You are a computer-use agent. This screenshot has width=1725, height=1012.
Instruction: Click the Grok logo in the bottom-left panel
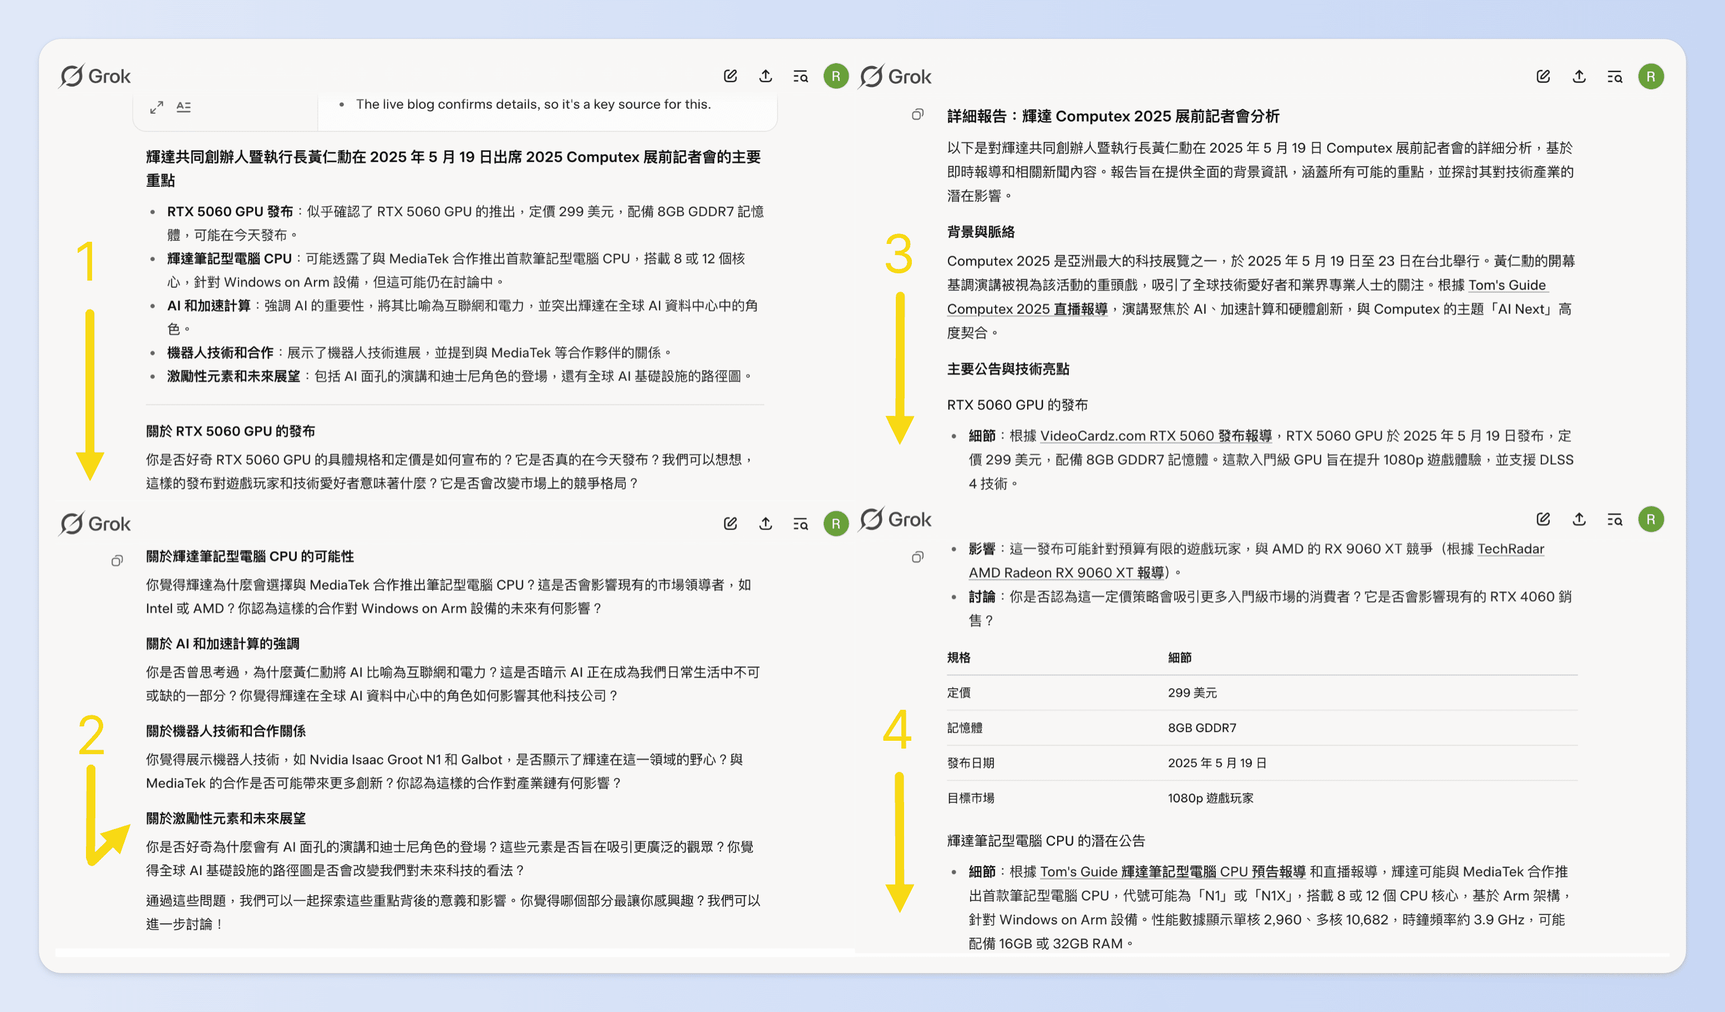(x=95, y=523)
